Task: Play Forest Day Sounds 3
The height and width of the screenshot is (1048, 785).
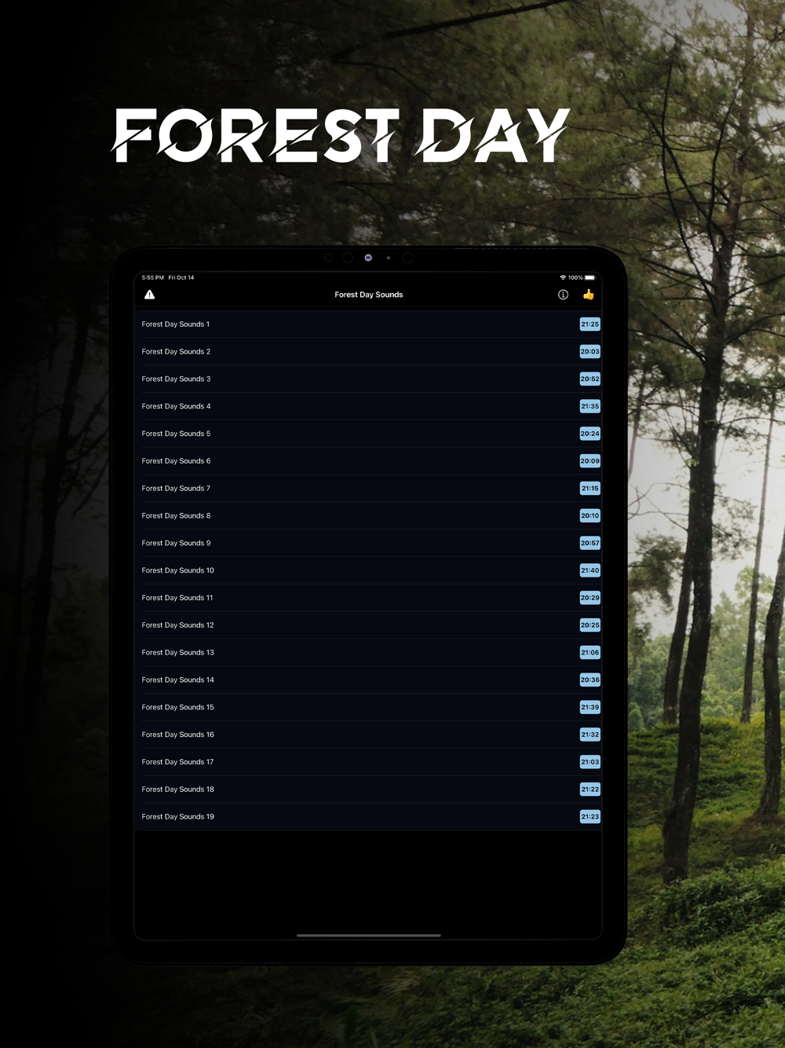Action: coord(368,379)
